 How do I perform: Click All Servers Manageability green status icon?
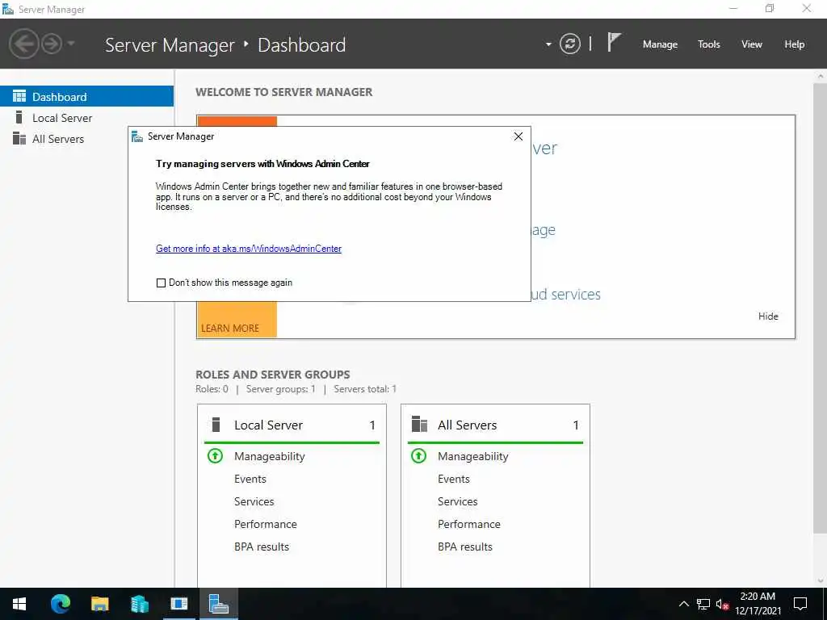tap(419, 455)
